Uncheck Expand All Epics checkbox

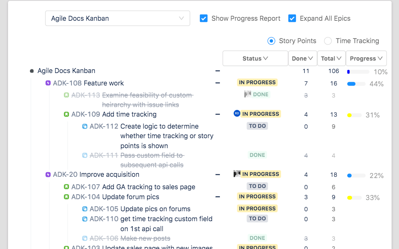(292, 18)
